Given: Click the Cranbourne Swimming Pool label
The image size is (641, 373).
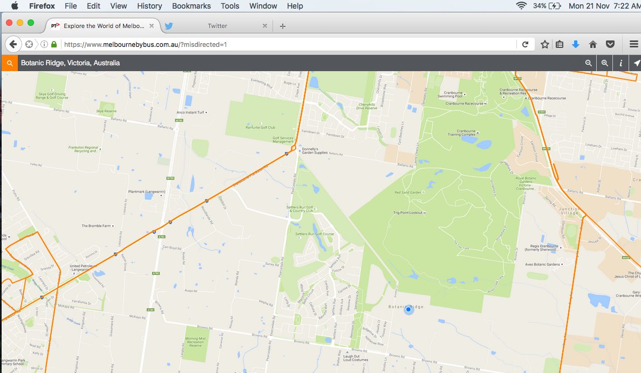Looking at the screenshot, I should [449, 94].
